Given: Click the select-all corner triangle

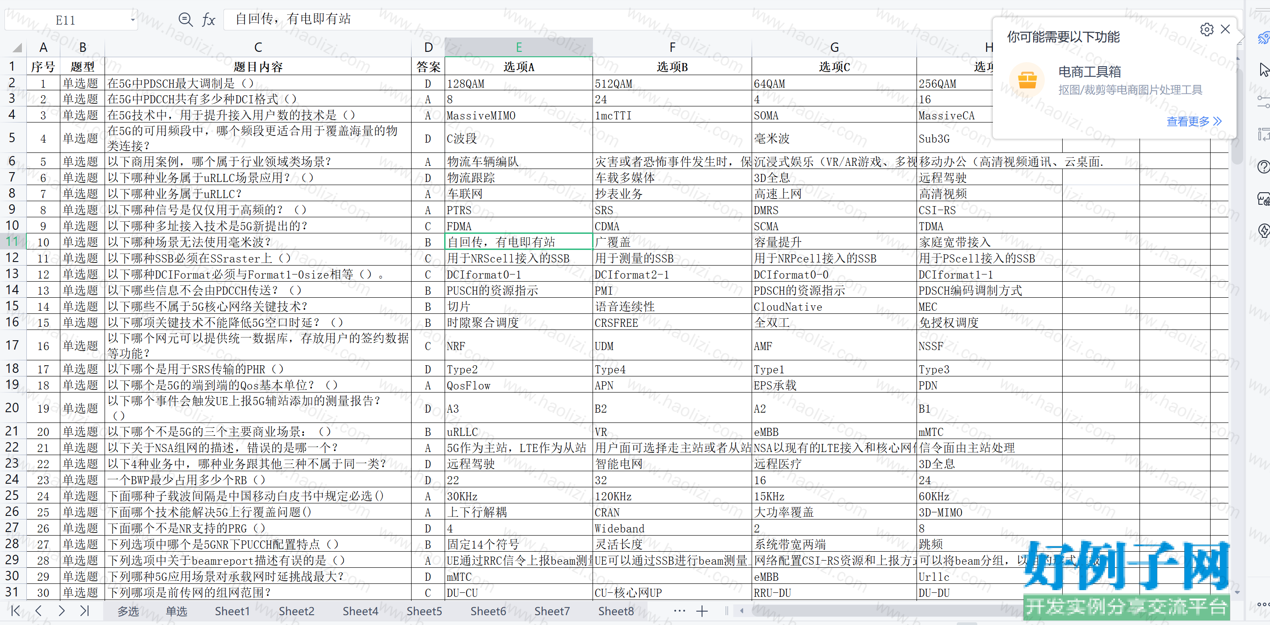Looking at the screenshot, I should point(17,47).
